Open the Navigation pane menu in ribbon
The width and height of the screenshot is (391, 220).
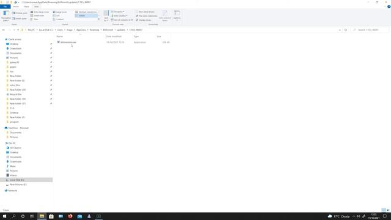5,16
